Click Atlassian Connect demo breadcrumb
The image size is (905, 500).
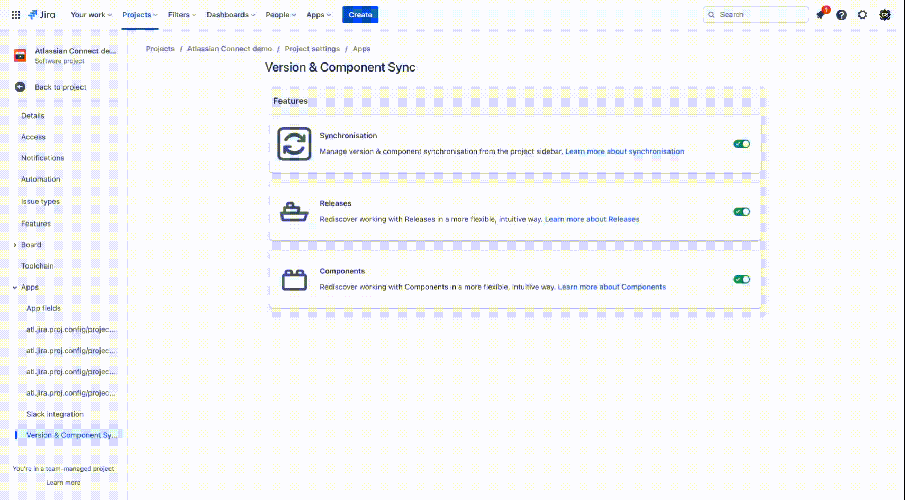[230, 49]
